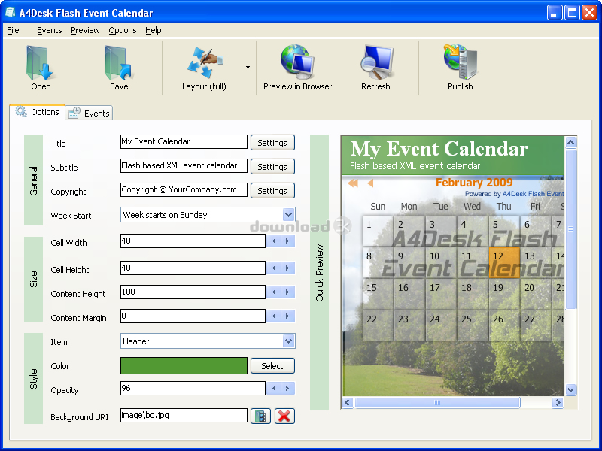Viewport: 602px width, 451px height.
Task: Open Settings for Title
Action: point(272,143)
